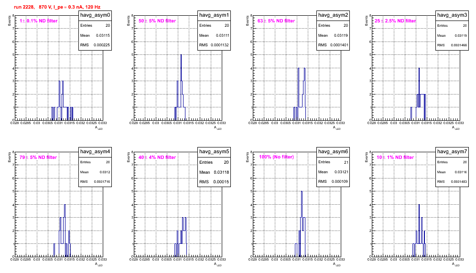Viewport: 476px width, 273px height.
Task: Click the '25± 2.5% ND filter' label
Action: coord(395,21)
